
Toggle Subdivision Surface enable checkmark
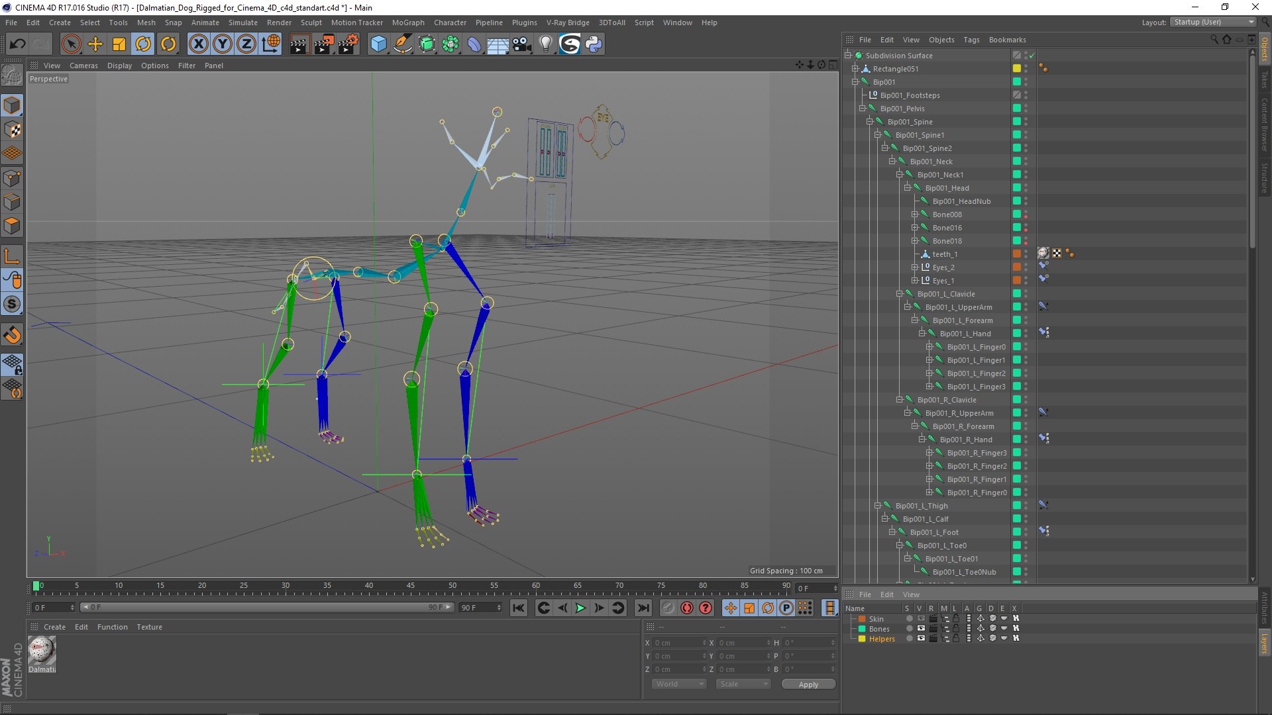click(1032, 56)
